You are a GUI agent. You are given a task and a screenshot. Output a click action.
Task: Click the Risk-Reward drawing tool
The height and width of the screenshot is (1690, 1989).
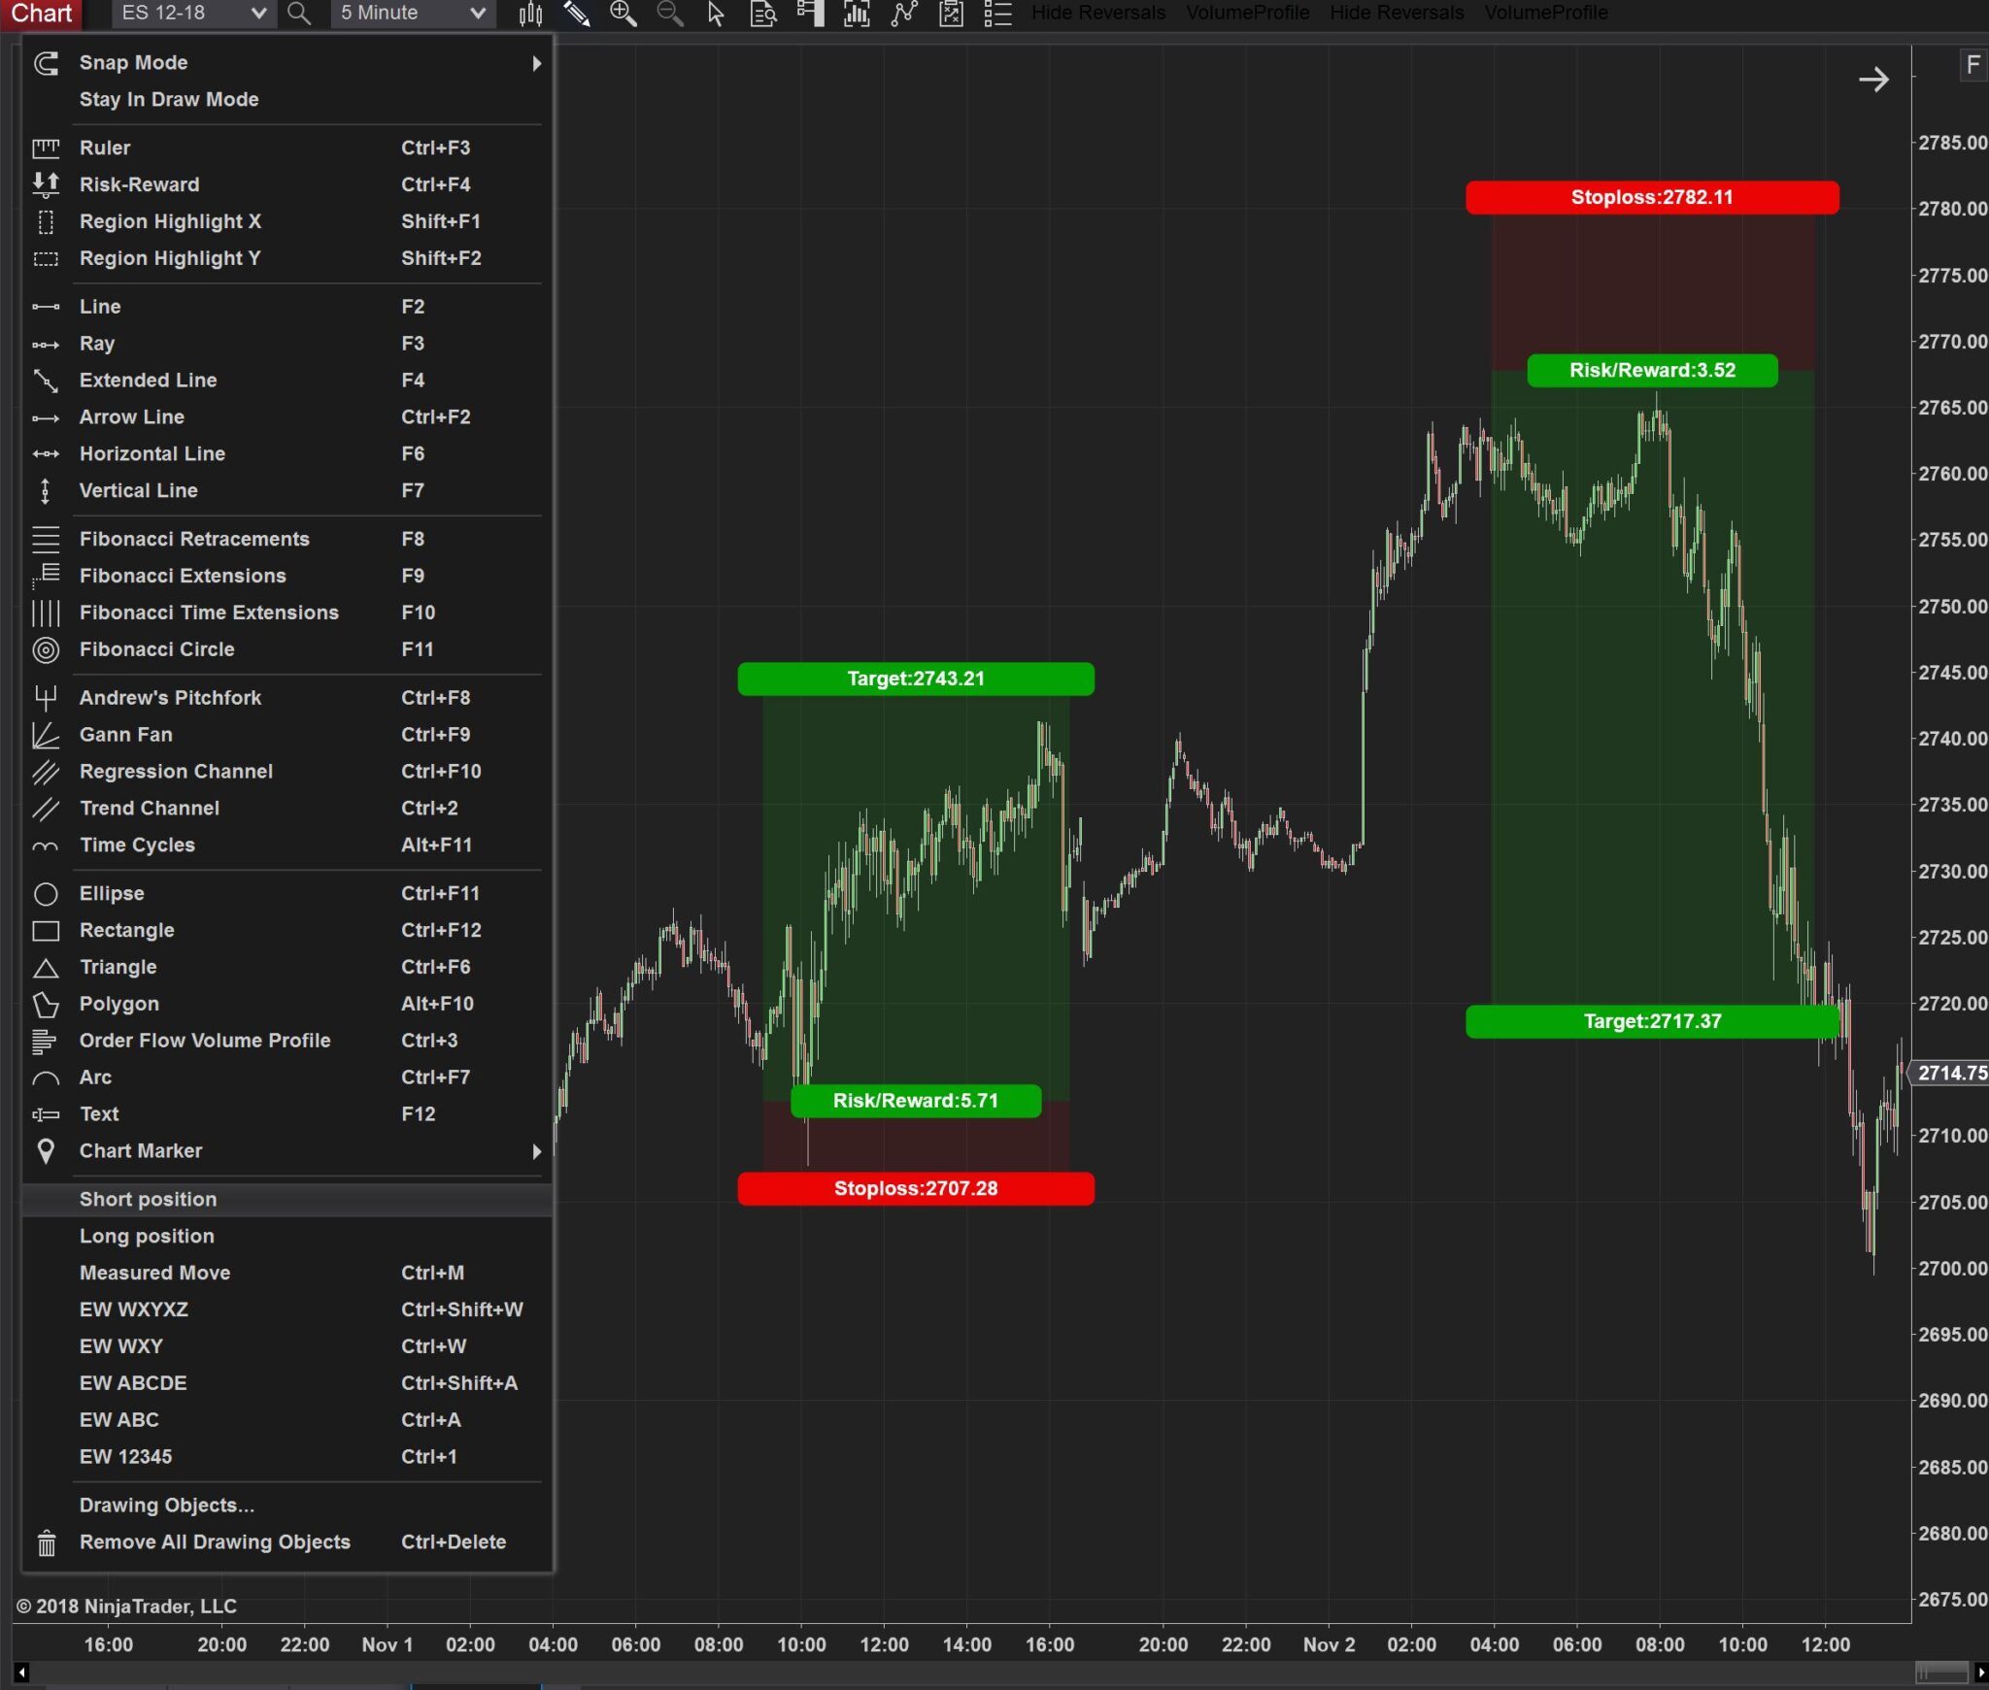139,184
